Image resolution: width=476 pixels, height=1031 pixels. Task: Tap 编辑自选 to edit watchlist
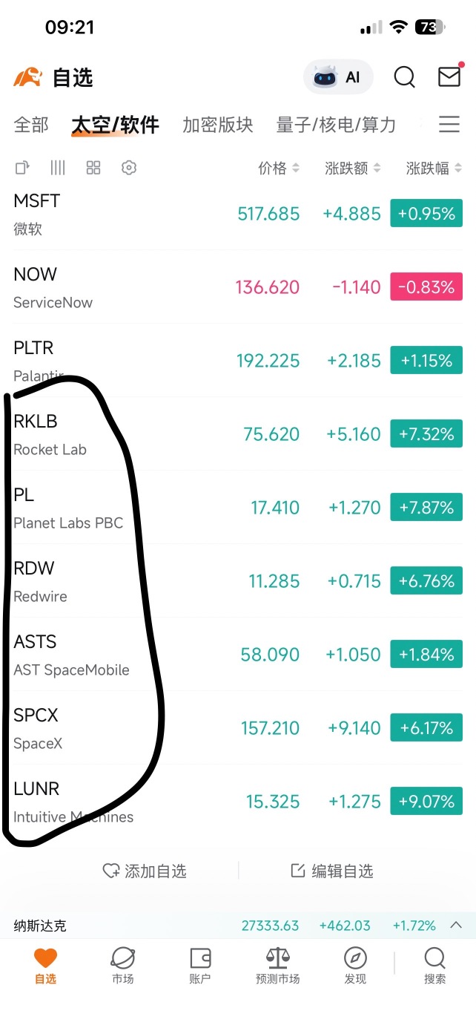coord(331,871)
